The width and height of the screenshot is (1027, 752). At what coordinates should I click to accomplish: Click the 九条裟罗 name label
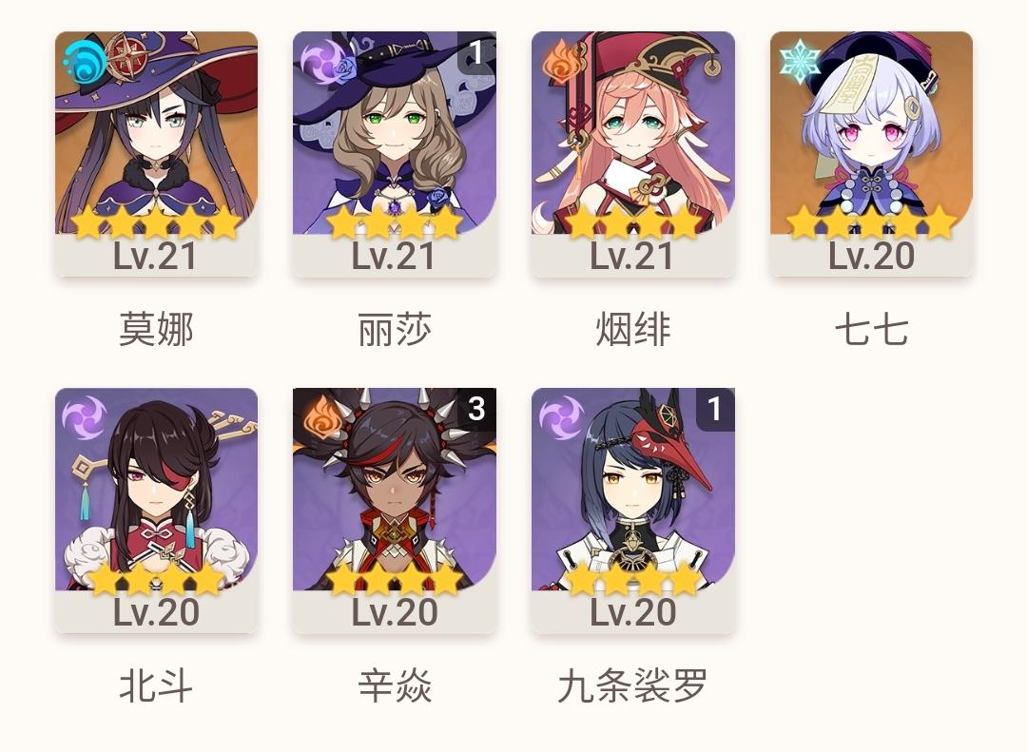click(x=632, y=685)
